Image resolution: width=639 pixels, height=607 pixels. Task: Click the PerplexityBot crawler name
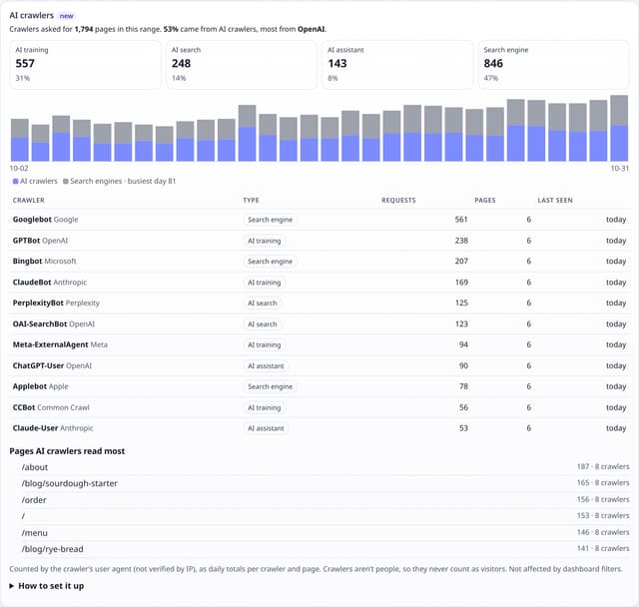[x=38, y=303]
